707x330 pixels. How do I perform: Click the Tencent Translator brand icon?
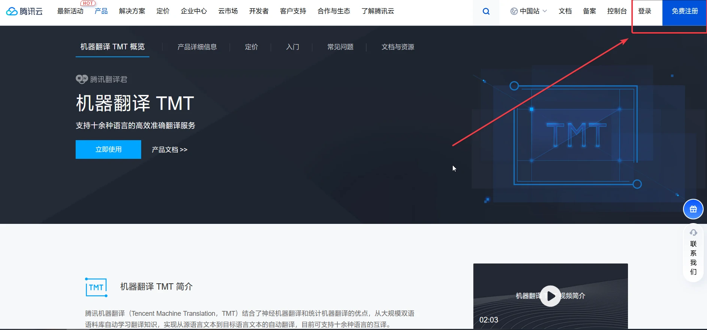point(82,79)
